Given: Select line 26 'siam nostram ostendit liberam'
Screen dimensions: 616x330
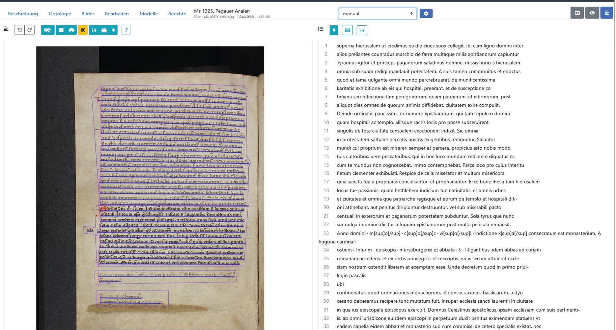Looking at the screenshot, I should (433, 267).
